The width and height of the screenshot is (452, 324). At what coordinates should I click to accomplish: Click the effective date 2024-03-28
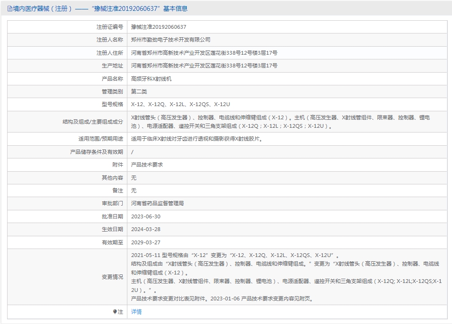coord(146,229)
